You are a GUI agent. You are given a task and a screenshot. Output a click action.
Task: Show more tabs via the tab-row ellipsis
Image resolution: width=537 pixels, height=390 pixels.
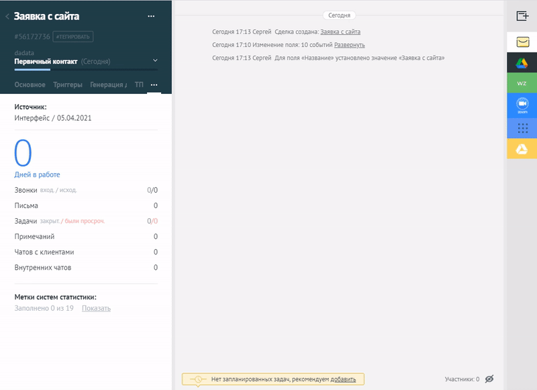pyautogui.click(x=154, y=85)
